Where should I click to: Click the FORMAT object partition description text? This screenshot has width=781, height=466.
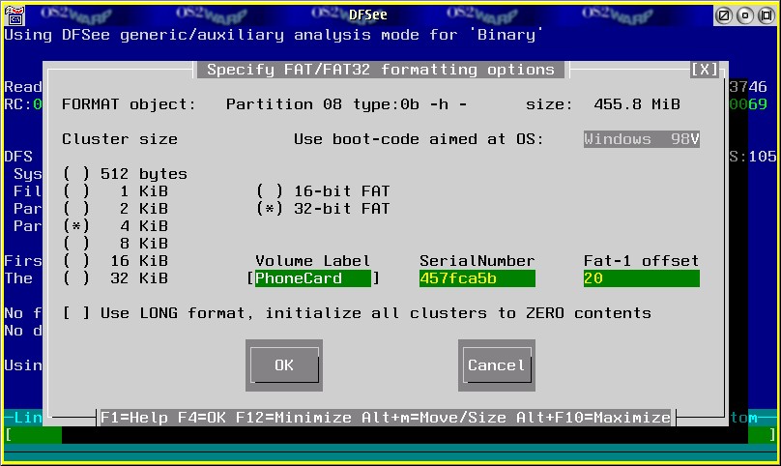pyautogui.click(x=346, y=104)
